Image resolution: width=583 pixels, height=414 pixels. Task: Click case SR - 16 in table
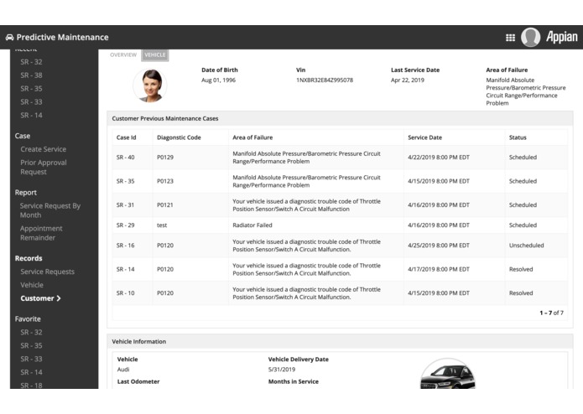[x=125, y=246]
